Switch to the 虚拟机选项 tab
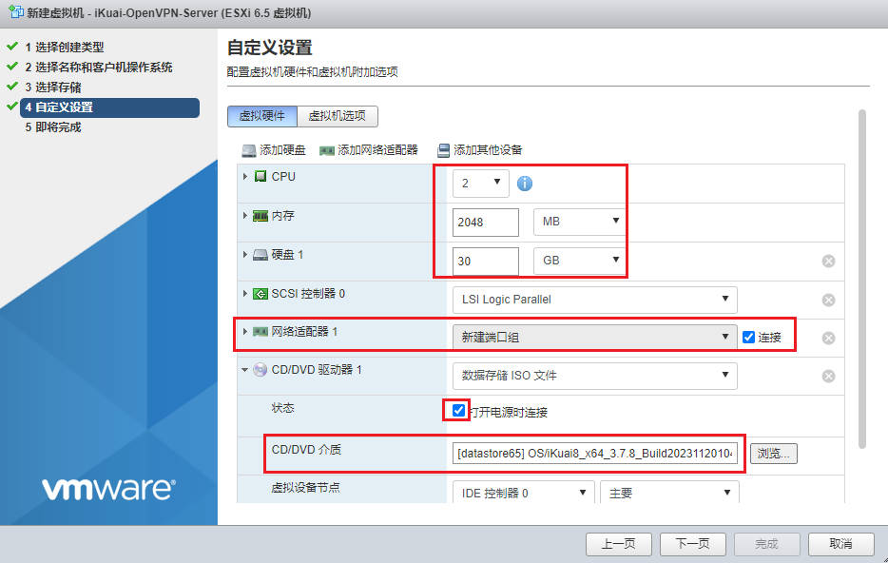The height and width of the screenshot is (563, 888). pyautogui.click(x=338, y=116)
